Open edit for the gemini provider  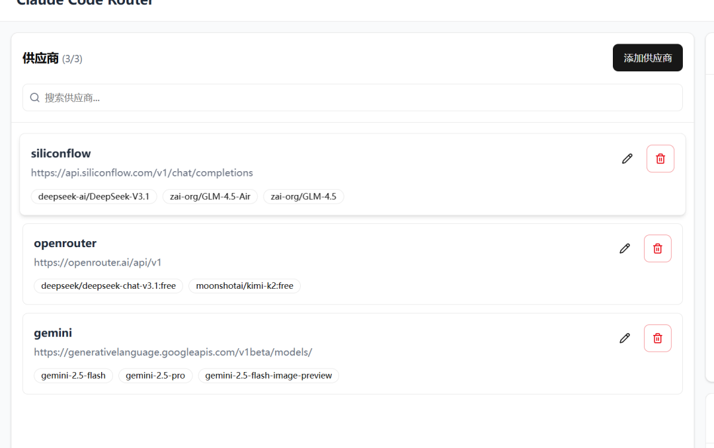(625, 338)
